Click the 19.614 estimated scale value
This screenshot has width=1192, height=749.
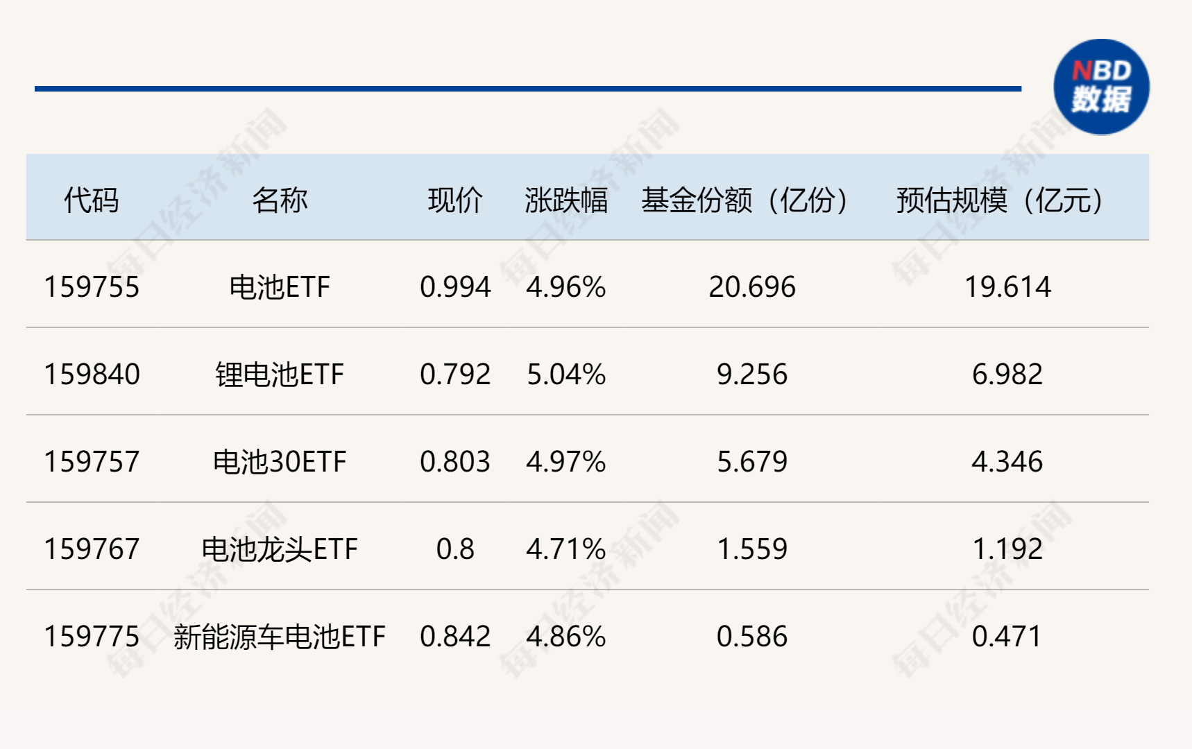tap(1007, 287)
